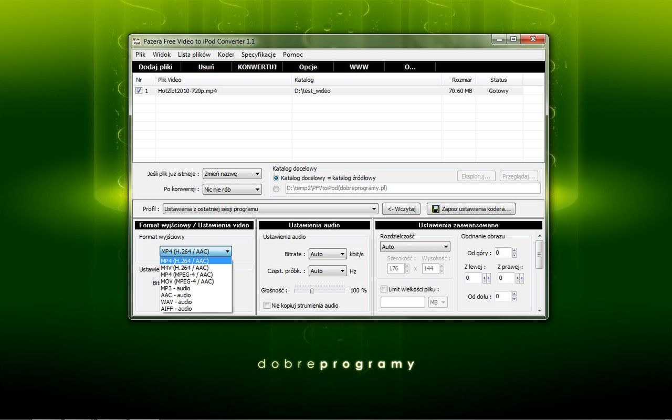This screenshot has height=420, width=672.
Task: Click the Gotowy status cell
Action: click(499, 91)
